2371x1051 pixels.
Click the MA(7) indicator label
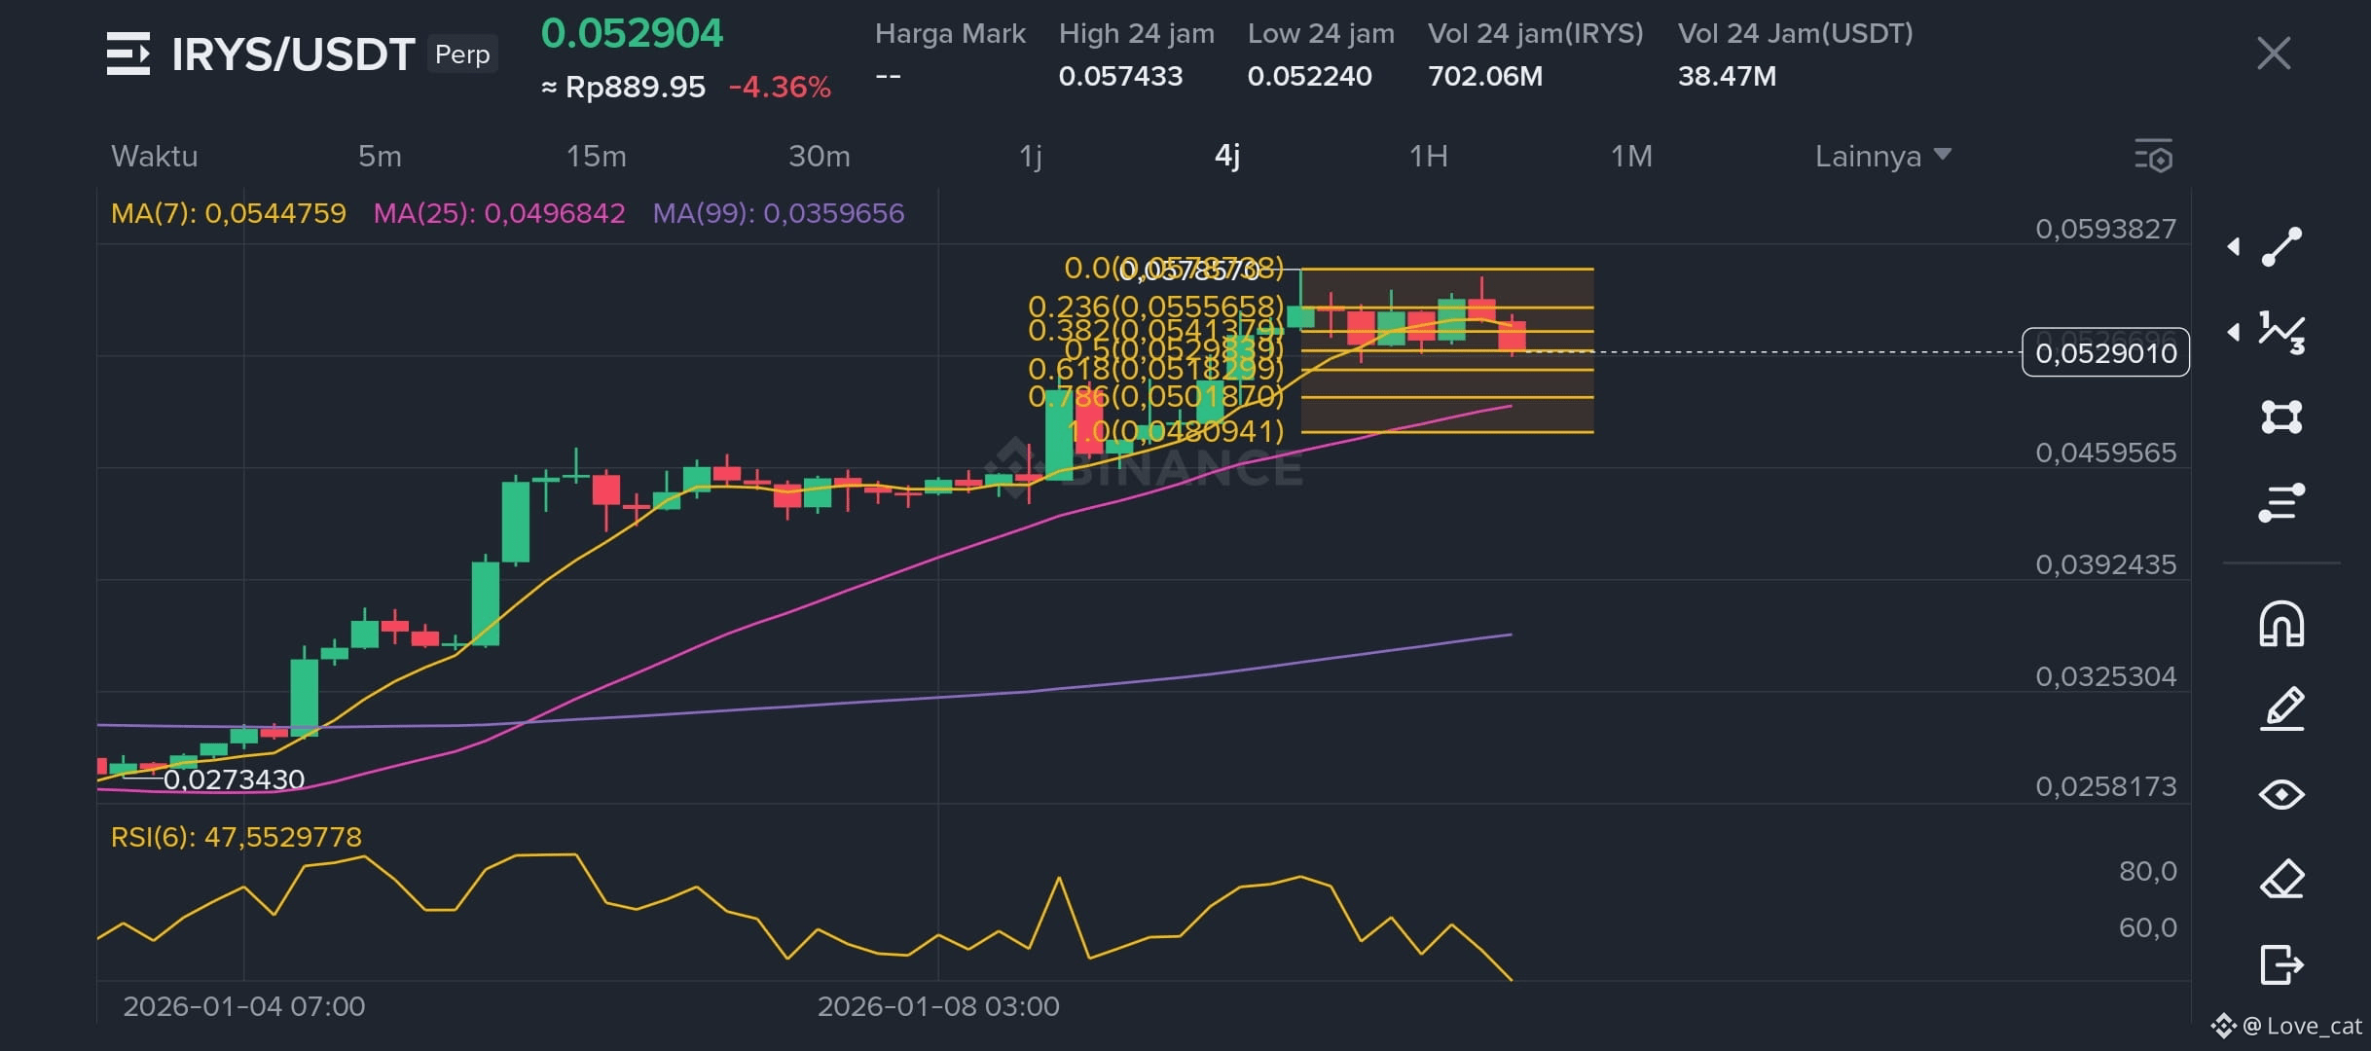coord(229,213)
